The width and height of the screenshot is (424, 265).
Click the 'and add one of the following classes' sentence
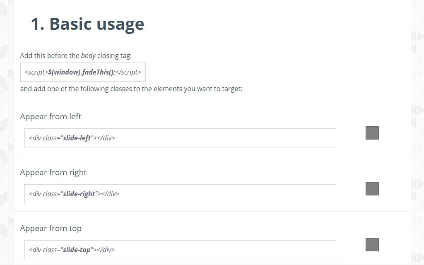click(131, 89)
